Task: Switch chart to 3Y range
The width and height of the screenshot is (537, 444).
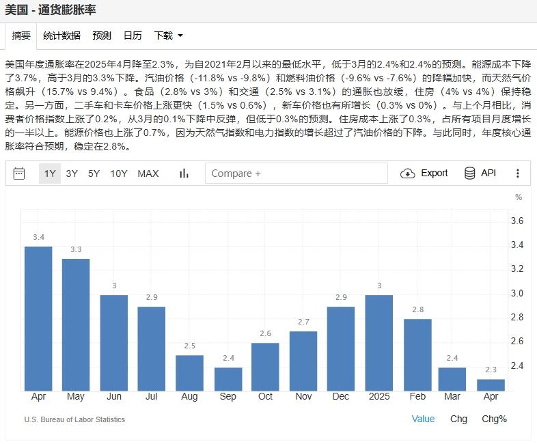Action: coord(72,174)
